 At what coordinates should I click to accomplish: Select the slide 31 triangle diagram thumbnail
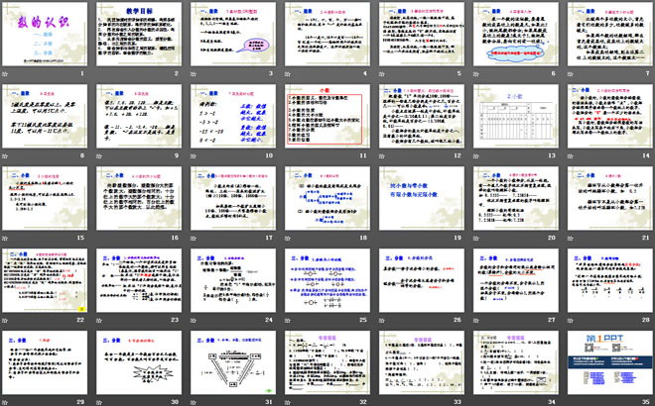point(233,362)
